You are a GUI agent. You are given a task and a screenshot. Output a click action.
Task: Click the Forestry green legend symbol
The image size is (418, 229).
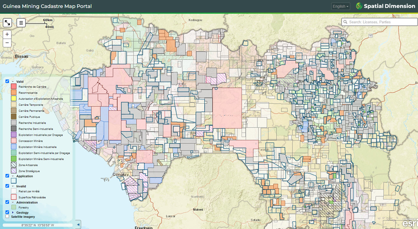click(x=14, y=207)
